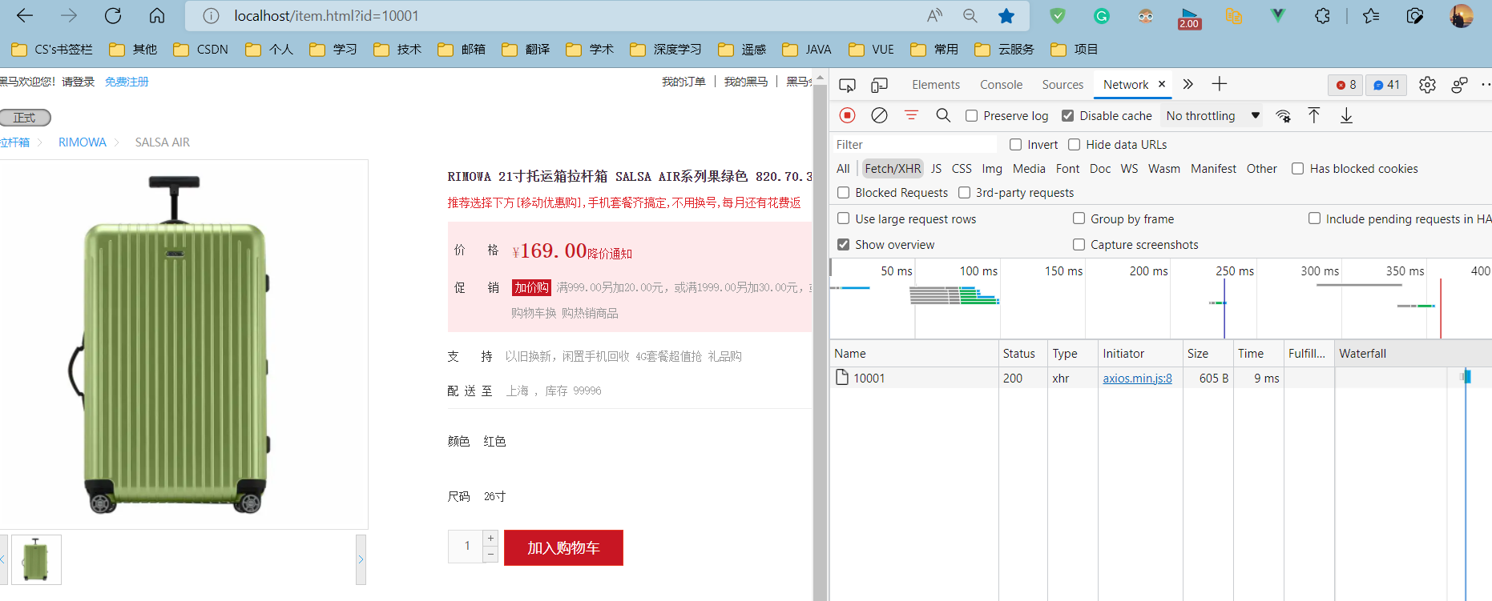Open DevTools settings gear
Screen dimensions: 1492x601
click(x=1427, y=85)
